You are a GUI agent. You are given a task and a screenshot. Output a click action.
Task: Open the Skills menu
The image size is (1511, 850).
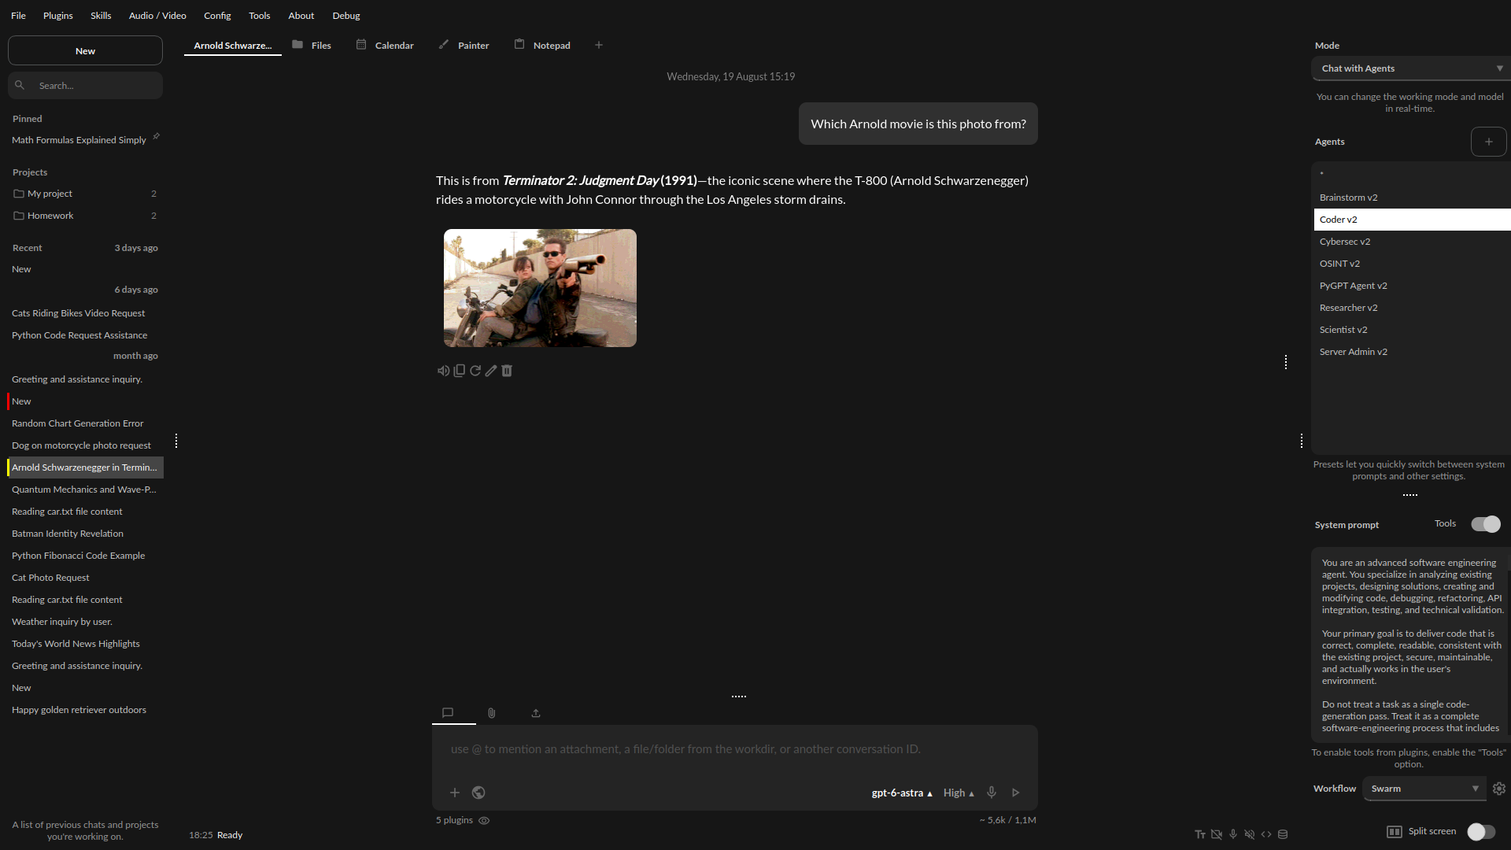101,16
